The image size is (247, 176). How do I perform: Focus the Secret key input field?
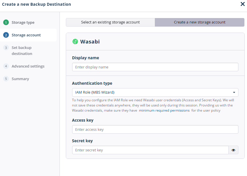click(x=150, y=150)
